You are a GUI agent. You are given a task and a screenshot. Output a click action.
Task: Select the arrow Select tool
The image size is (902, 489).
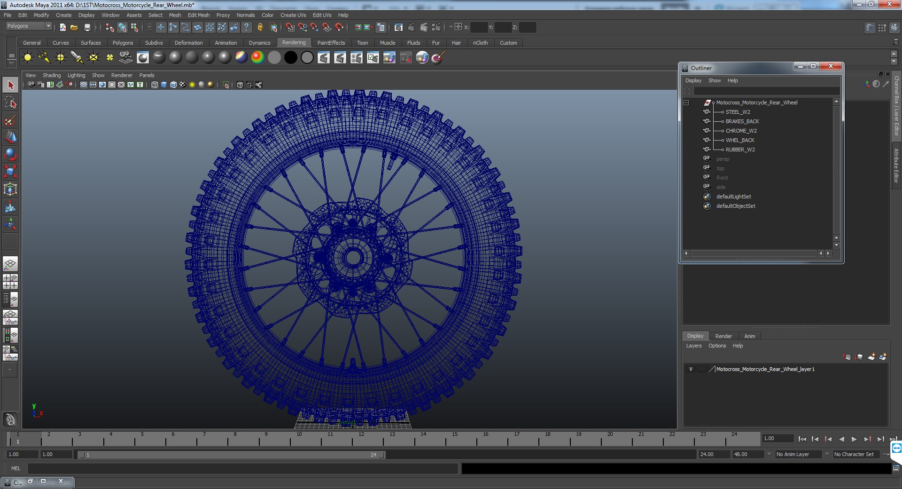[x=10, y=85]
